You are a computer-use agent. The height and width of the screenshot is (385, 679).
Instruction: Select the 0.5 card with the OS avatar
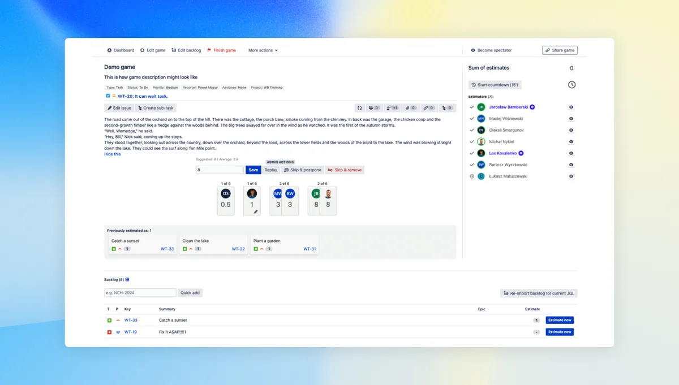tap(226, 201)
